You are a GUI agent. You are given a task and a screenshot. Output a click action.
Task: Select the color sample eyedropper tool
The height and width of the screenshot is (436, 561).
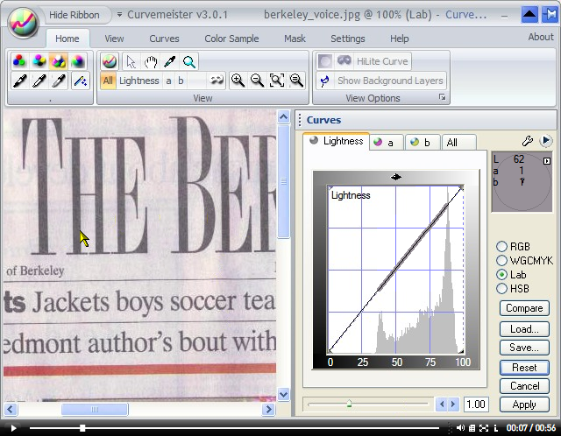tap(169, 62)
